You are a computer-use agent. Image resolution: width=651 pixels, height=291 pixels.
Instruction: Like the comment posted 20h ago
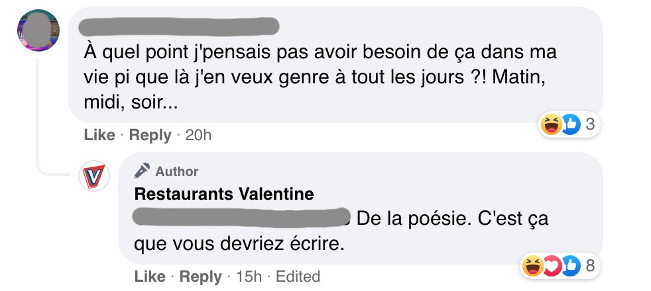pyautogui.click(x=99, y=135)
